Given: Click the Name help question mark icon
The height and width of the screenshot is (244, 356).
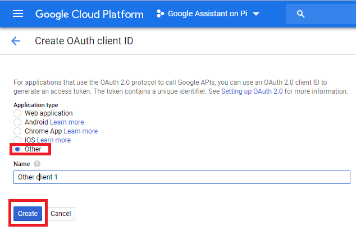Looking at the screenshot, I should pos(37,164).
